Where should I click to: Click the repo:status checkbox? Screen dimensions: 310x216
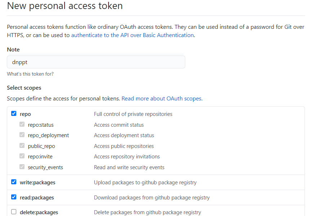22,125
